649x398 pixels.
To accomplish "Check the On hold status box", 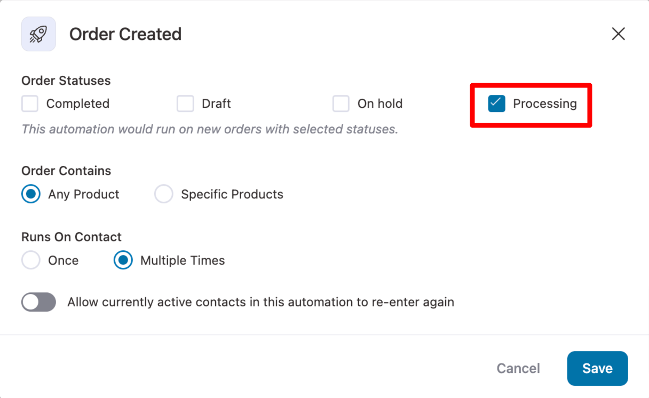I will 341,104.
